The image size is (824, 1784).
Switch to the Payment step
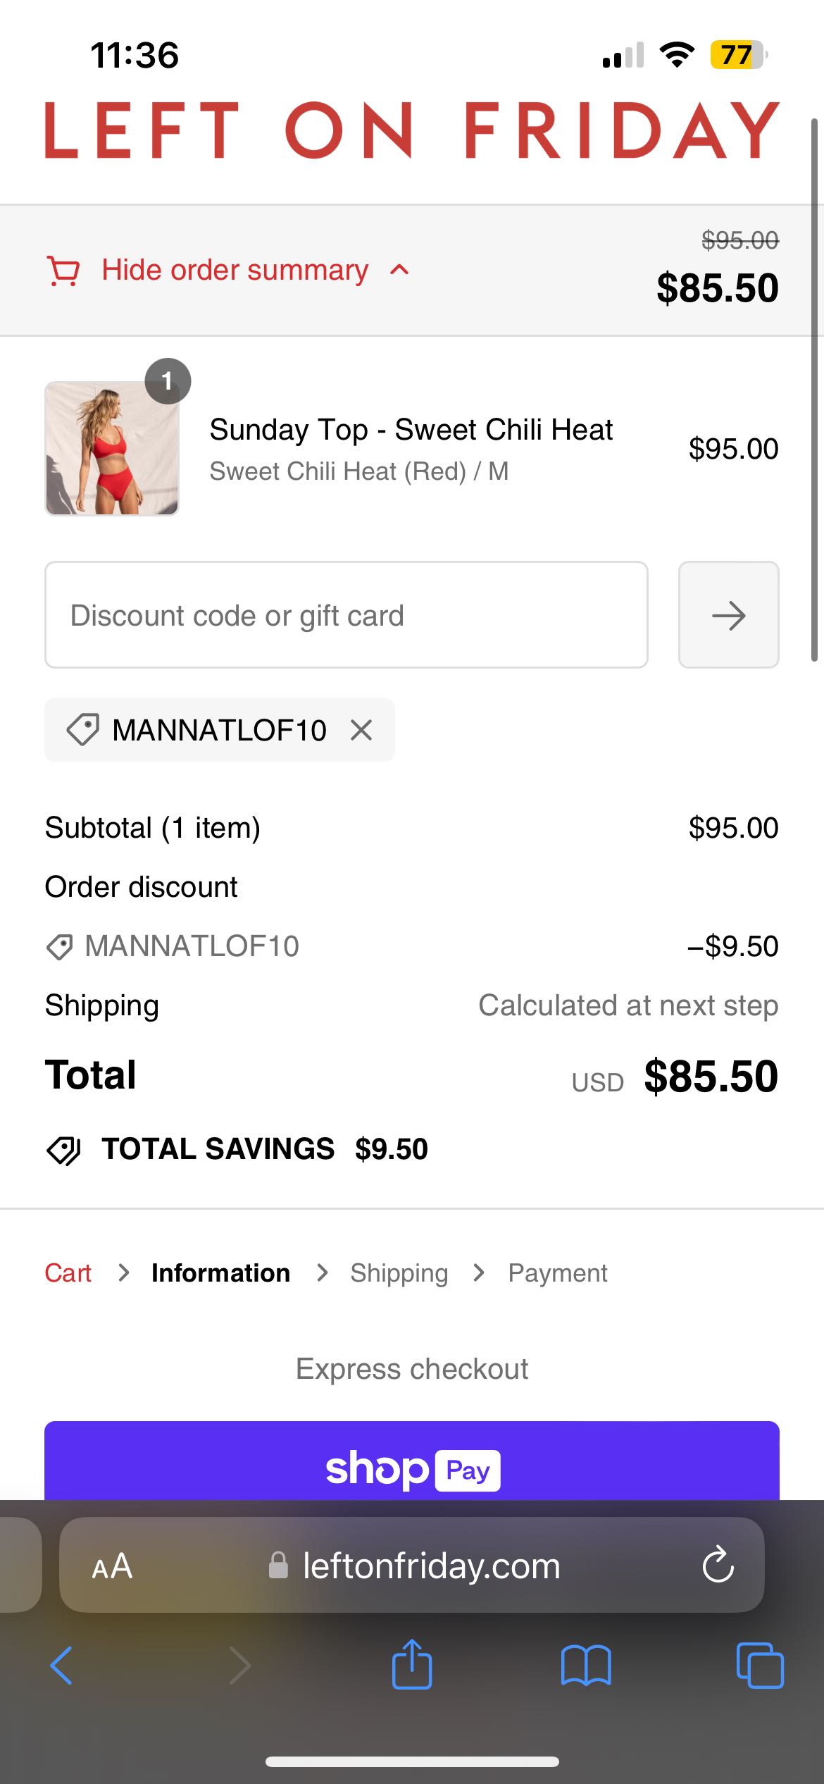coord(557,1272)
